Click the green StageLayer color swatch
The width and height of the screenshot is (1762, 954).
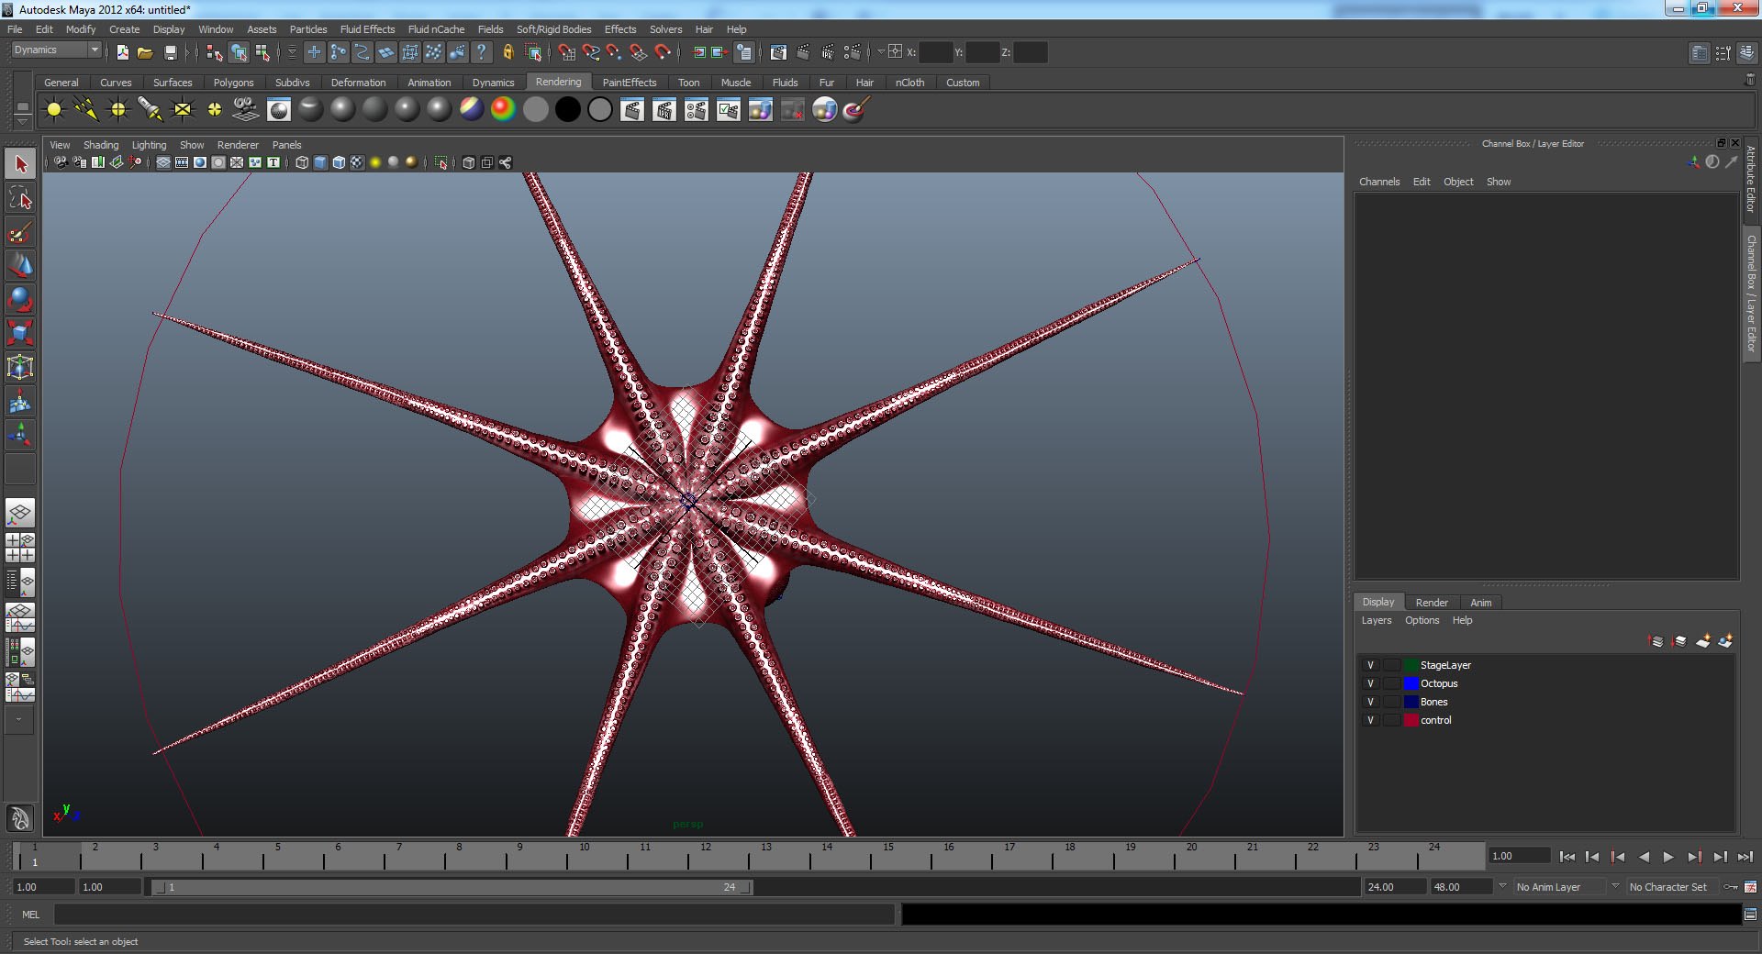click(1411, 665)
